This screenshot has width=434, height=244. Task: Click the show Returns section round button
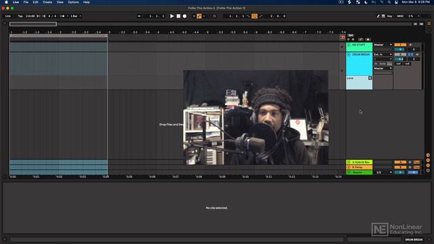tap(428, 160)
